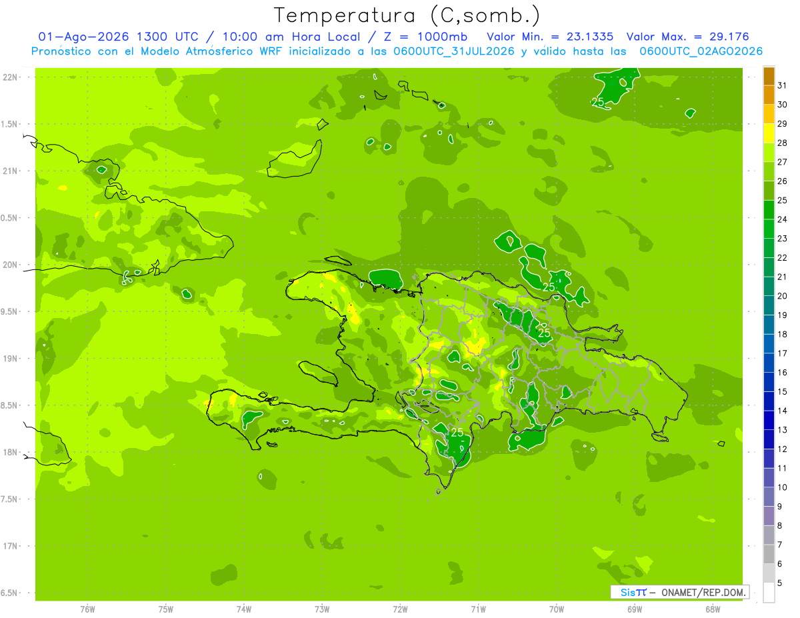
Task: Click the '23' value on the color scale
Action: point(782,239)
